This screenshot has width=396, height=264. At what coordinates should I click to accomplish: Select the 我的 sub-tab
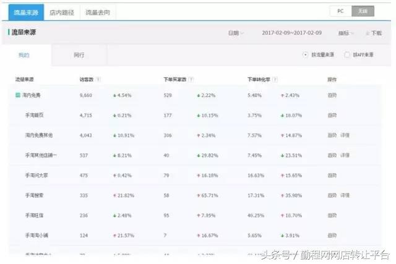pyautogui.click(x=24, y=55)
